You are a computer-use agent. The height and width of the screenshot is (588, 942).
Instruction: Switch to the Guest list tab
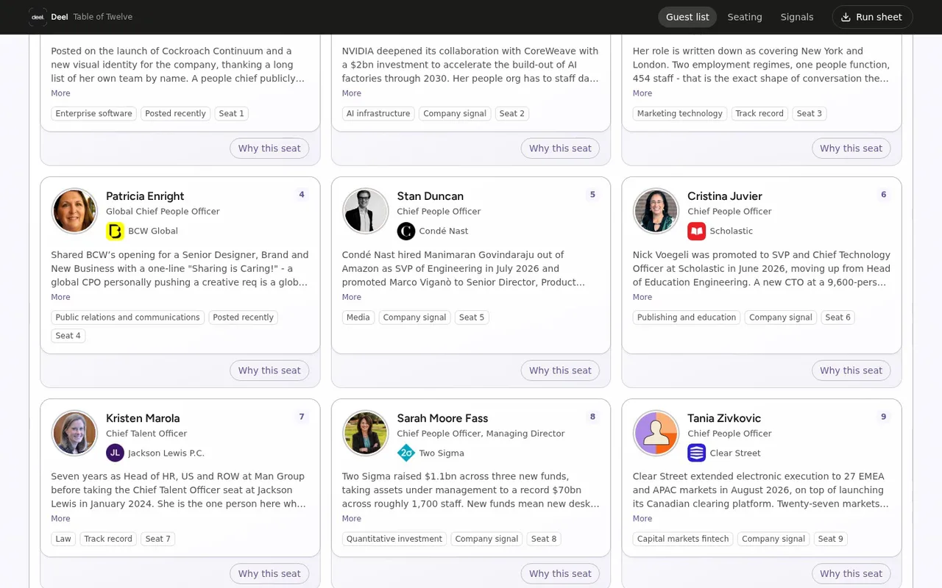pos(687,17)
